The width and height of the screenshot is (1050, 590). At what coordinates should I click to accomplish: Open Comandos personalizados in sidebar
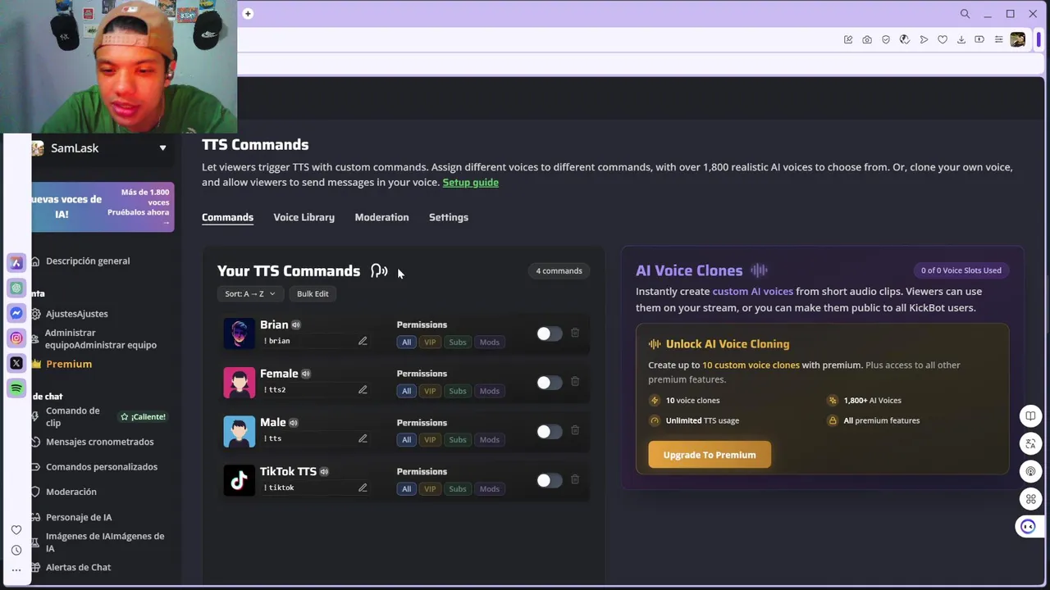coord(102,467)
